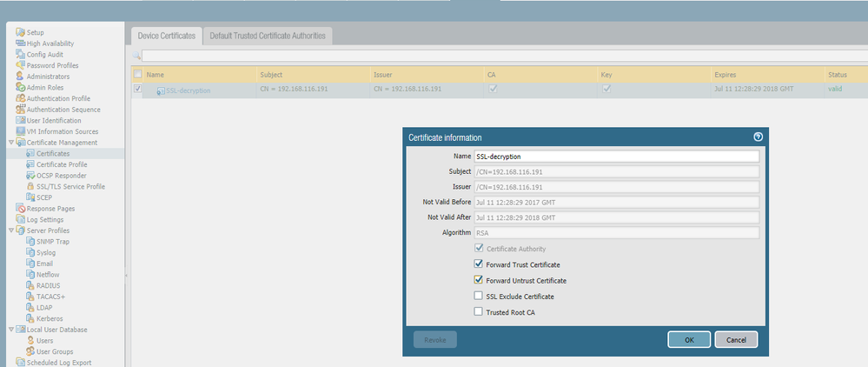The height and width of the screenshot is (367, 868).
Task: Collapse the Local User Database node
Action: pyautogui.click(x=10, y=330)
